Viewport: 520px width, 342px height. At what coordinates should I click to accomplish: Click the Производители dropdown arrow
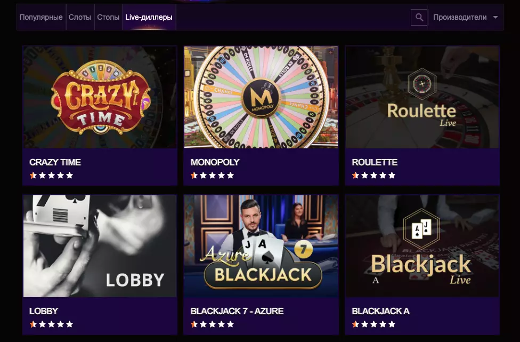[x=495, y=18]
